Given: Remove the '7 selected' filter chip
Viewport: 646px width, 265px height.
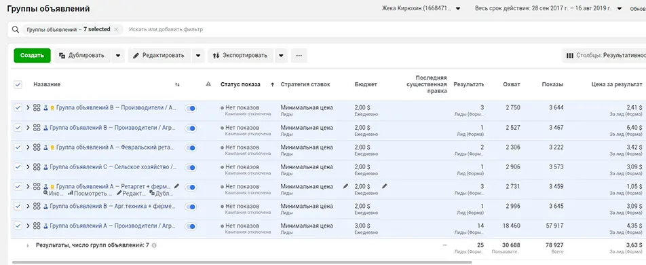Looking at the screenshot, I should [x=116, y=29].
